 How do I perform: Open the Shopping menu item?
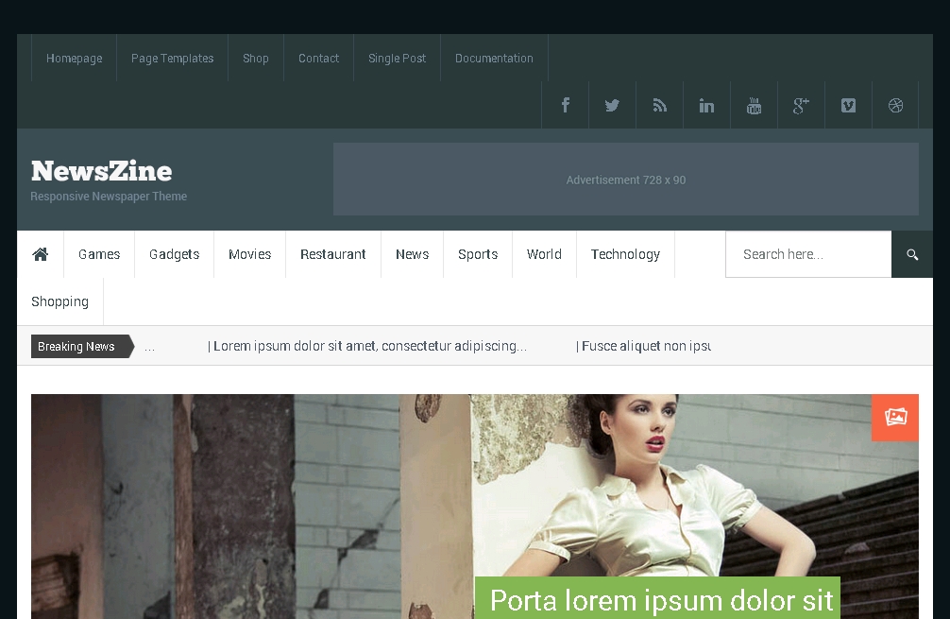tap(59, 301)
